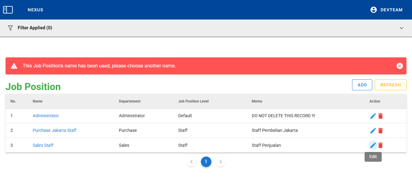The width and height of the screenshot is (412, 195).
Task: Edit the Purchase Jakarta Staff row
Action: [373, 131]
